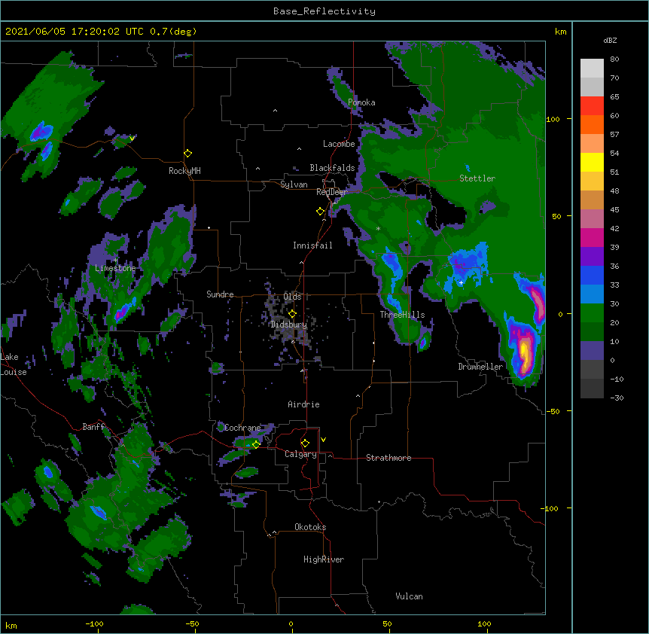Screen dimensions: 649x634
Task: Click the Innisfail town label
Action: pyautogui.click(x=312, y=245)
